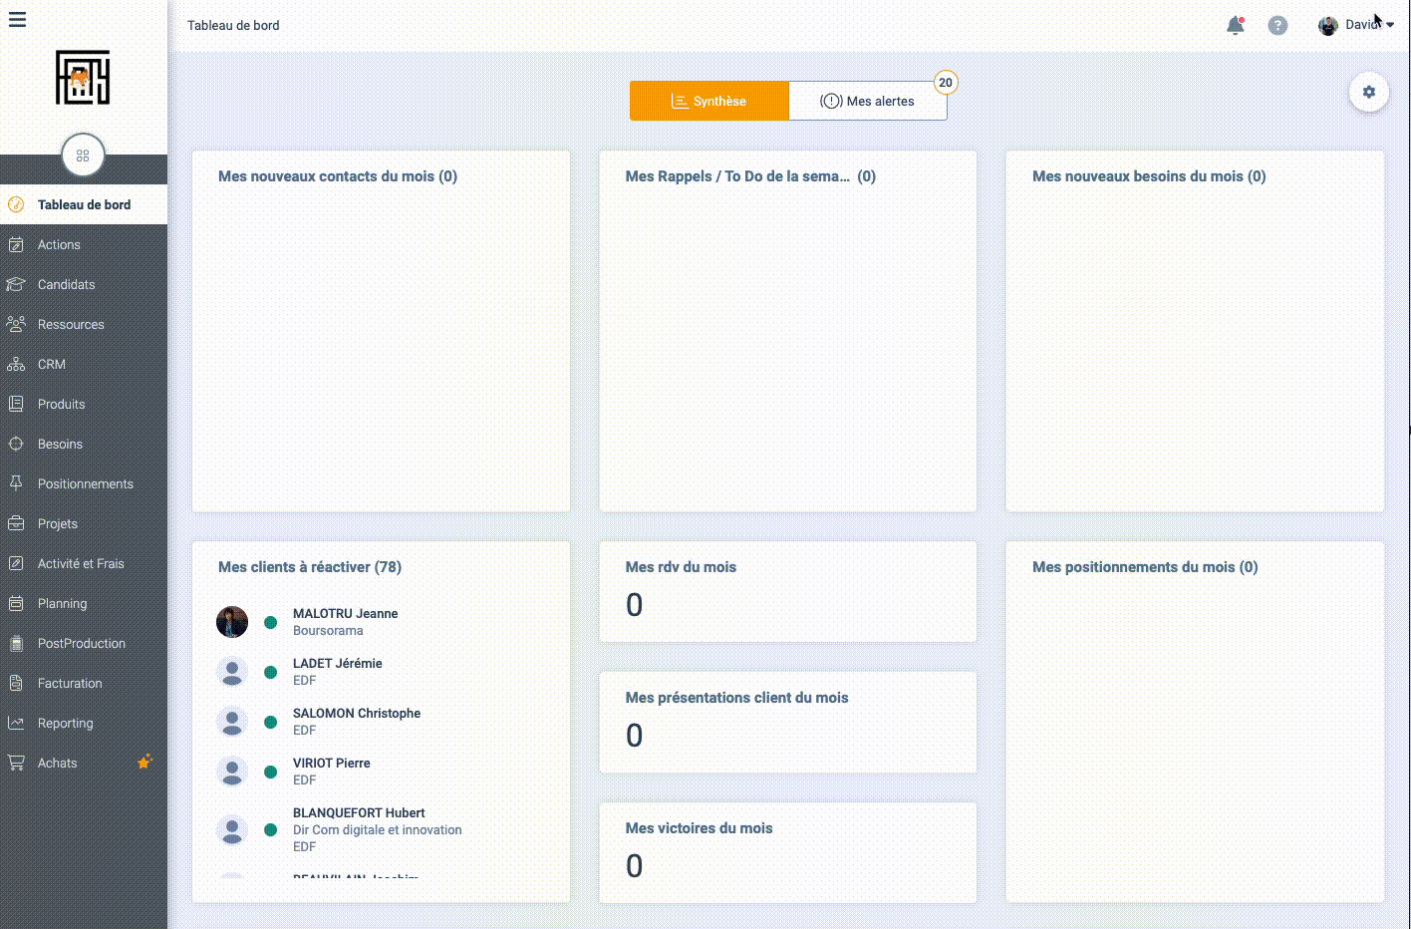Click the Boursorama company name
This screenshot has height=929, width=1411.
pos(328,631)
